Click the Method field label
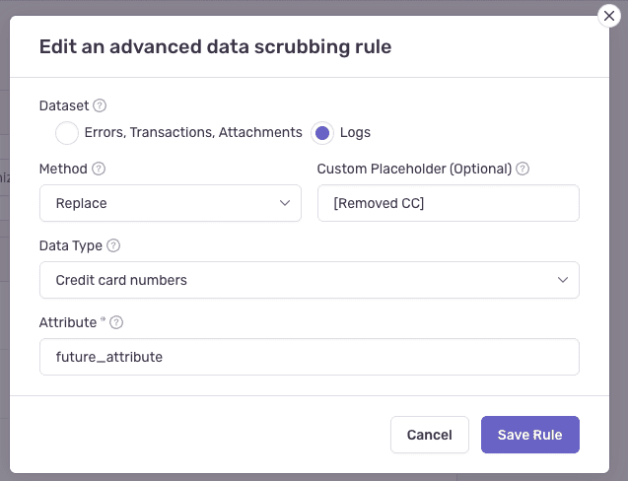The width and height of the screenshot is (628, 481). pyautogui.click(x=63, y=169)
